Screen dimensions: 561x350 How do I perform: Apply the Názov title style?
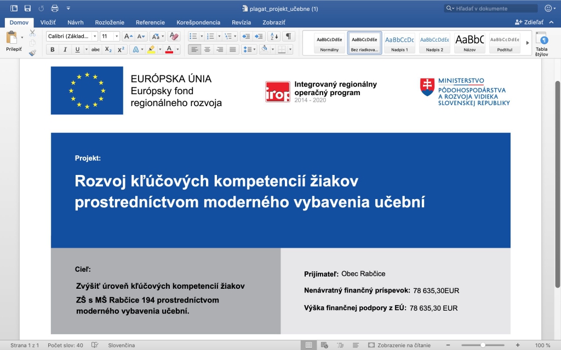coord(470,43)
